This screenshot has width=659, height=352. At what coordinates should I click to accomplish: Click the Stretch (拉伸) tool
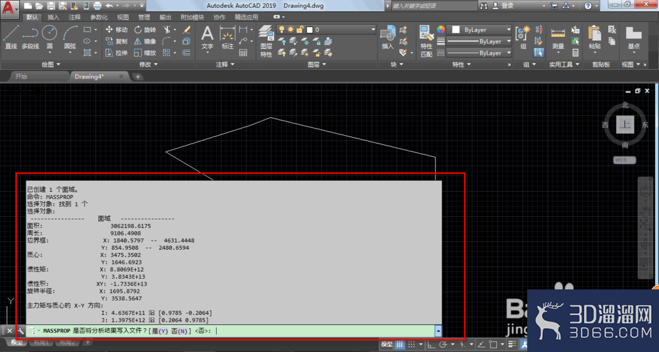[x=117, y=53]
